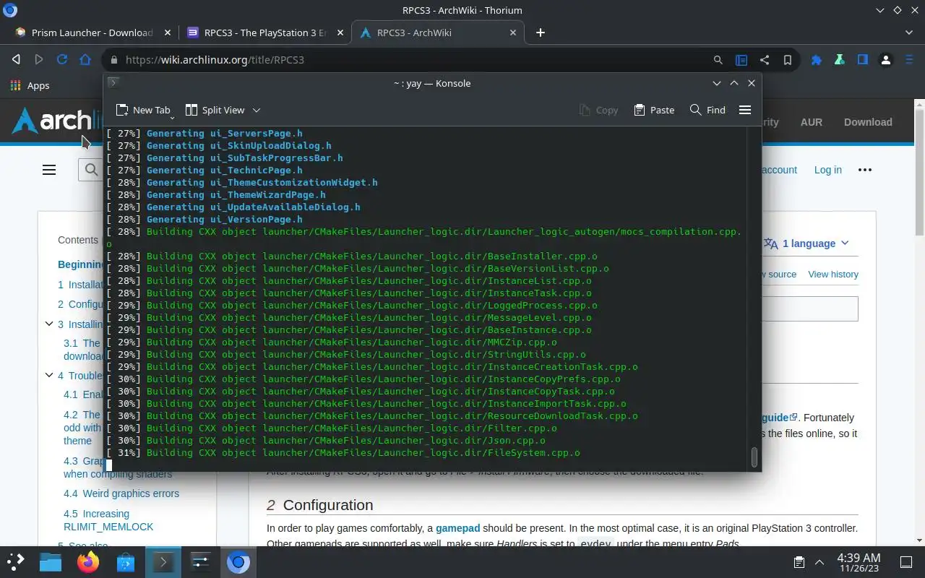Open Find in Konsole toolbar

coord(707,110)
